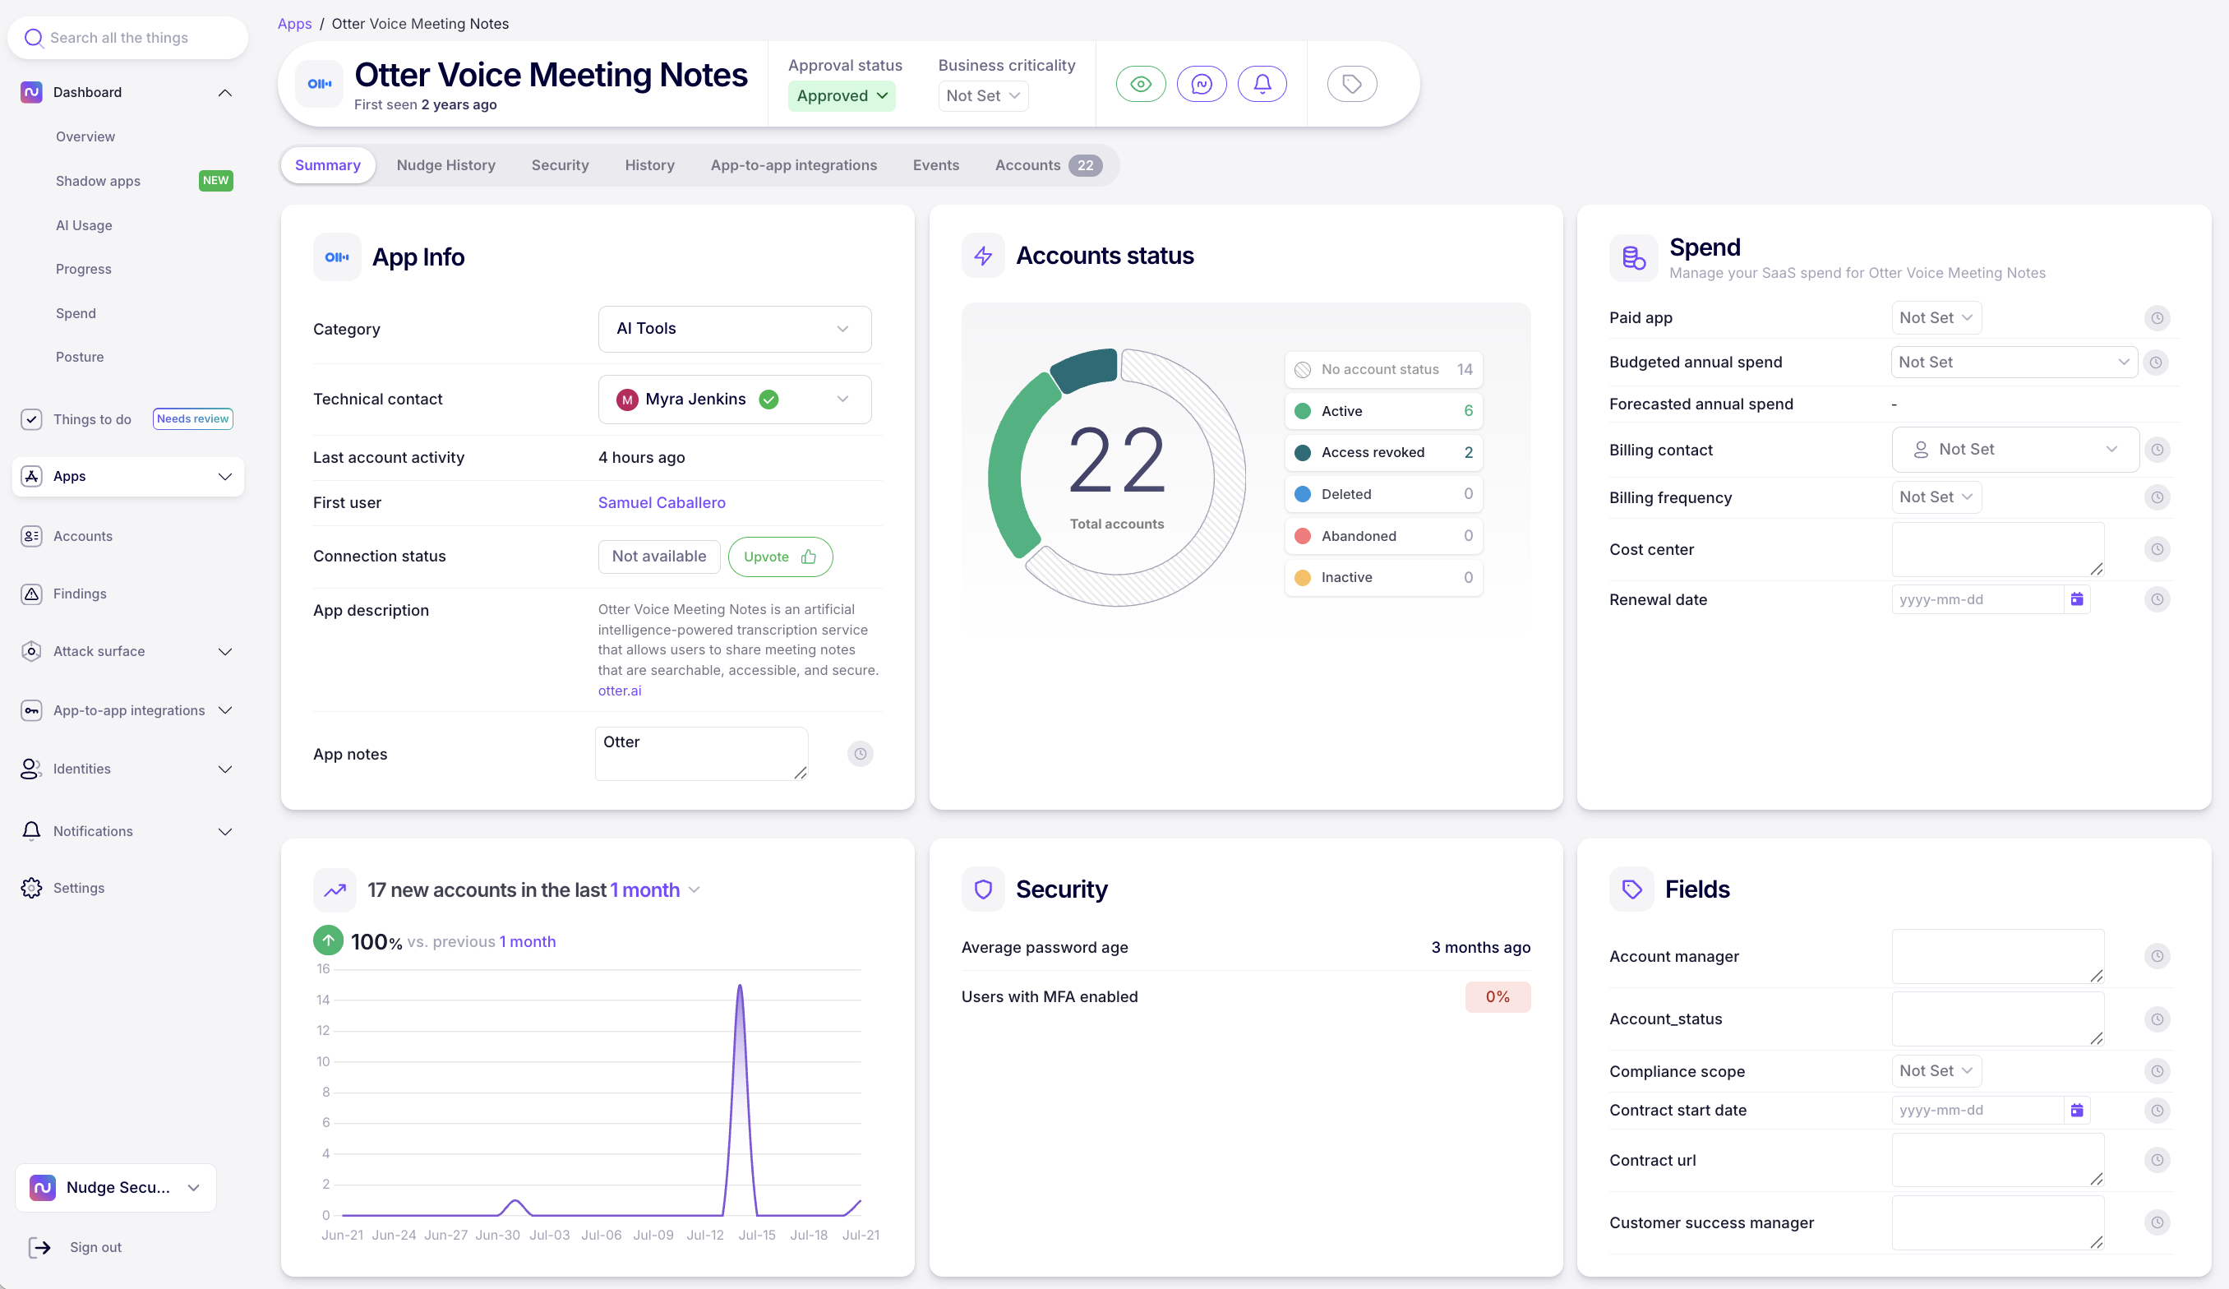Open the Samuel Caballero first user link
This screenshot has height=1289, width=2229.
coord(662,502)
